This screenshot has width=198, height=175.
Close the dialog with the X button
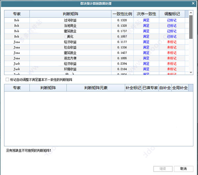point(193,3)
